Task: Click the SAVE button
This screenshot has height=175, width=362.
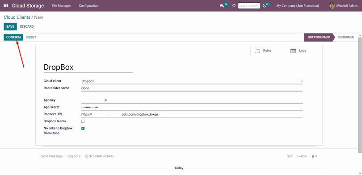Action: pos(10,26)
